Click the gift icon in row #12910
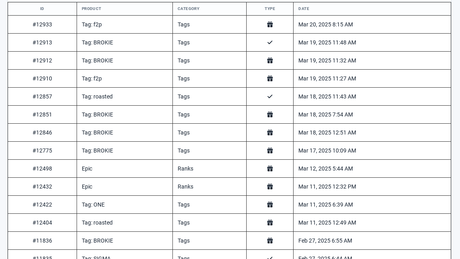This screenshot has width=460, height=259. 270,78
